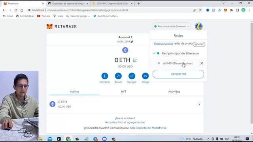Open the YouTube bookmark
The height and width of the screenshot is (142, 253).
coord(43,16)
